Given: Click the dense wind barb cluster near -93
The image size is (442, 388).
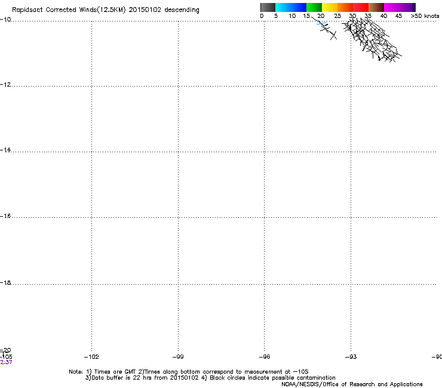Looking at the screenshot, I should click(372, 39).
